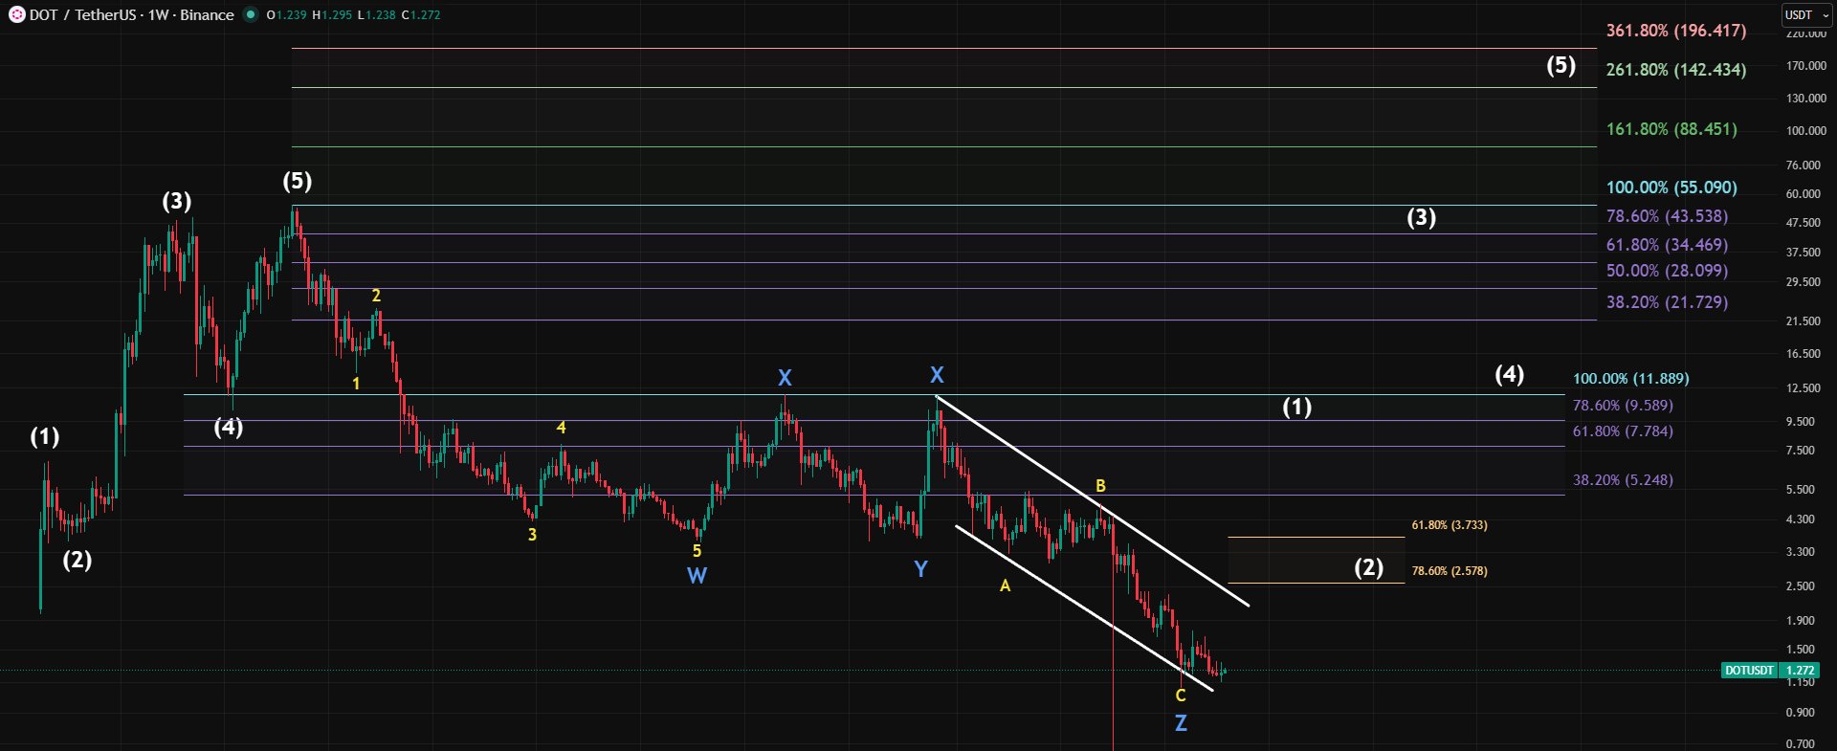Click the yellow wave 3 label
This screenshot has height=751, width=1837.
532,535
